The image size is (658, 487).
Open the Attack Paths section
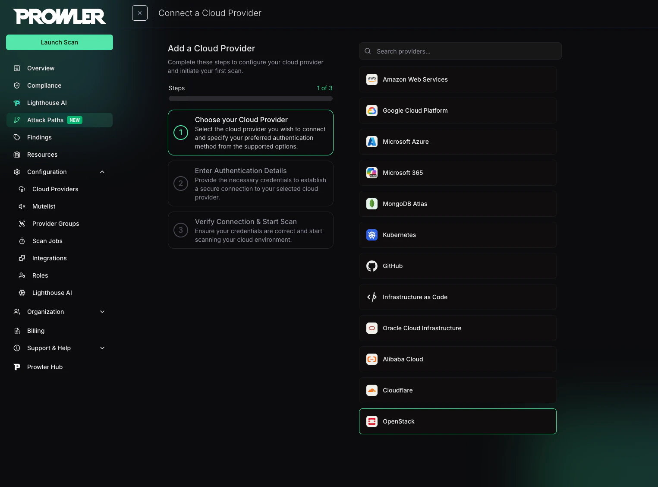(45, 120)
